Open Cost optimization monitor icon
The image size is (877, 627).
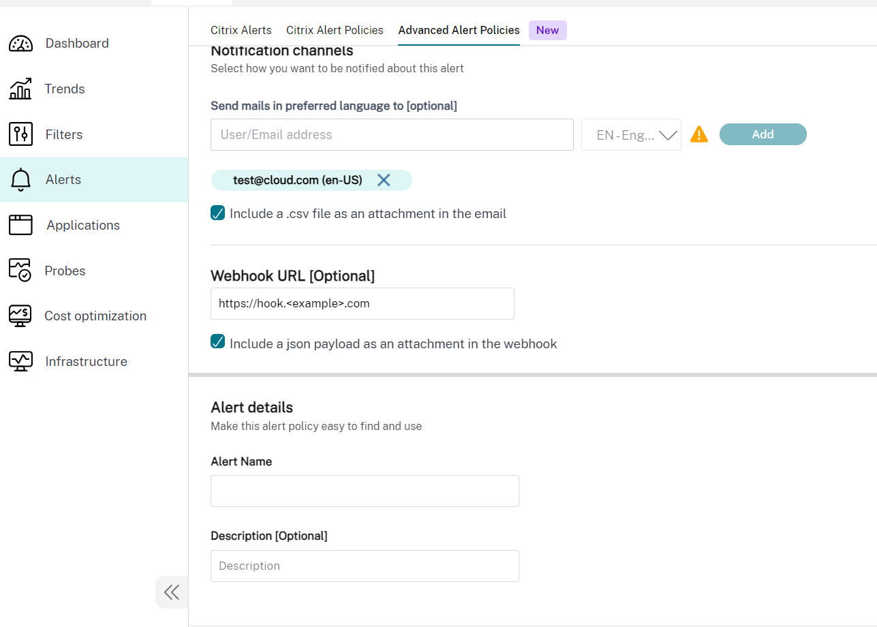click(x=20, y=316)
